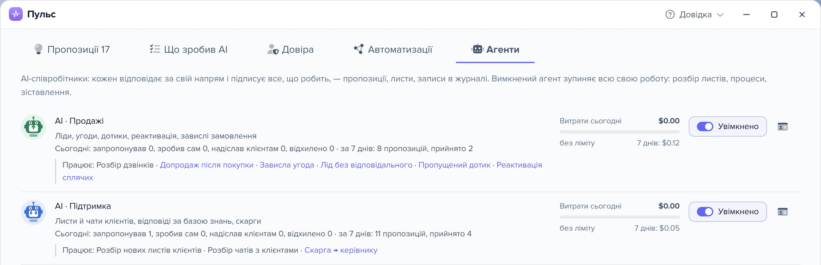The width and height of the screenshot is (821, 265).
Task: Click 'Листи й чати клієнтів' description line
Action: pos(158,221)
